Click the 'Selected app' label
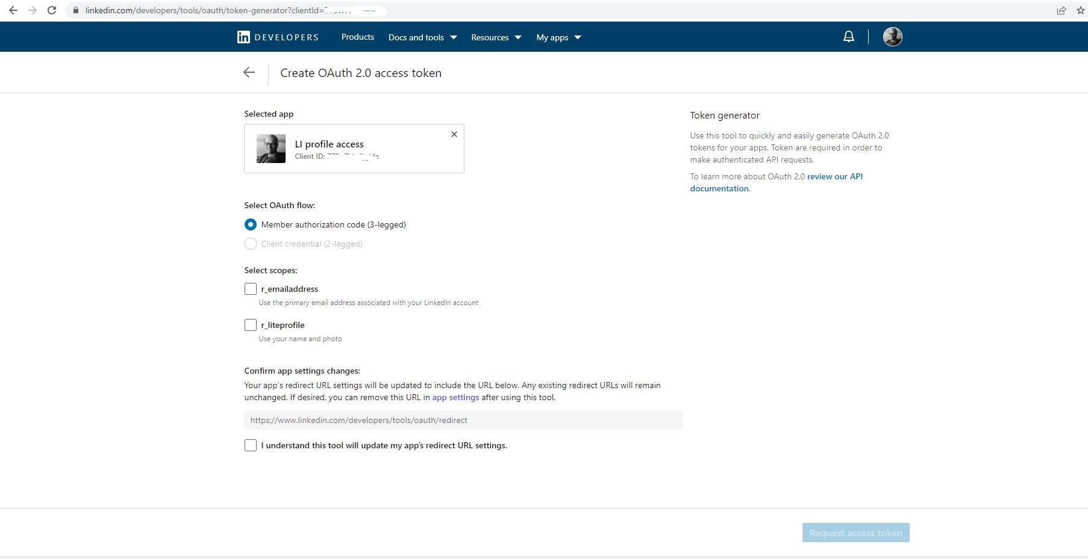1088x559 pixels. 269,114
